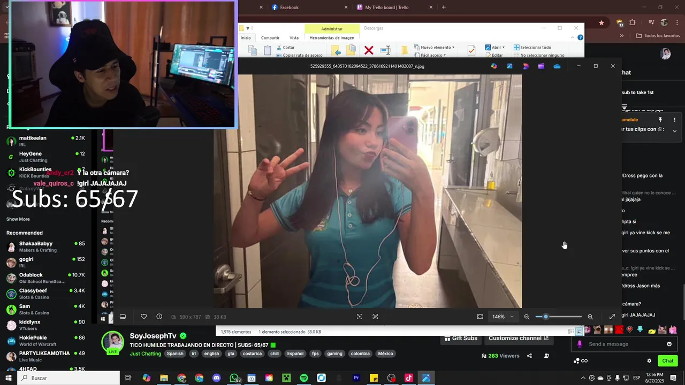Click the share stream icon

click(529, 356)
